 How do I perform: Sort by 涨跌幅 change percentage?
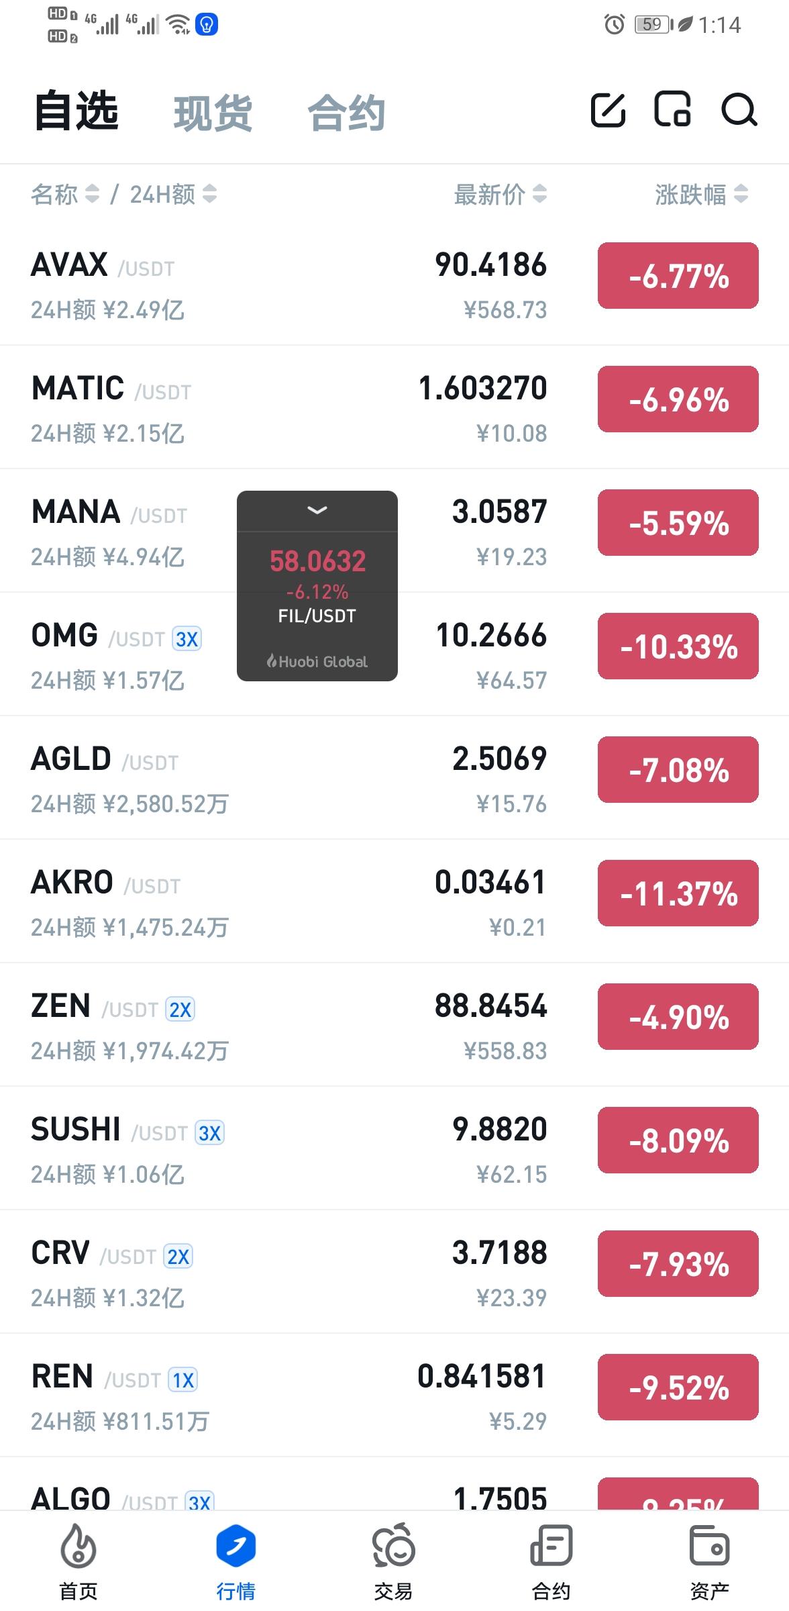(701, 195)
